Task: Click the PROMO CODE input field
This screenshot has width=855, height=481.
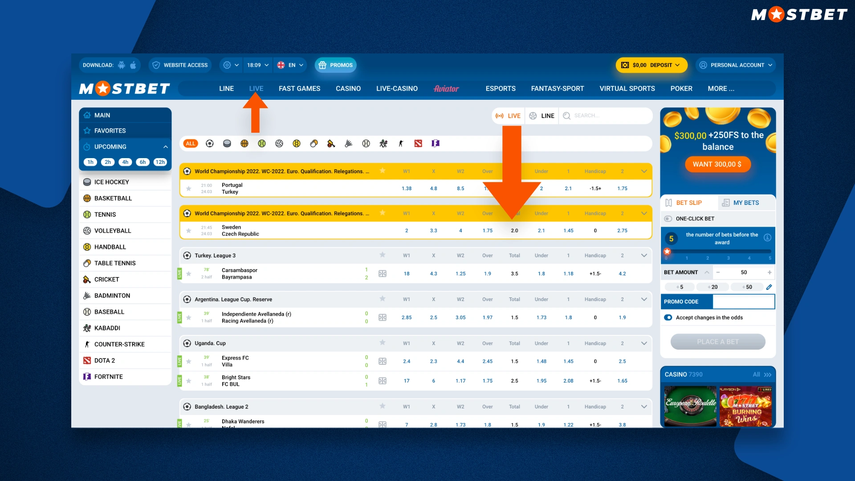Action: click(x=745, y=301)
